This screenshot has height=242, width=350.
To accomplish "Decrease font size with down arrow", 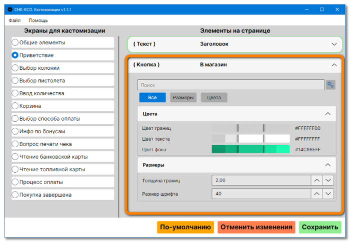I will [x=328, y=194].
